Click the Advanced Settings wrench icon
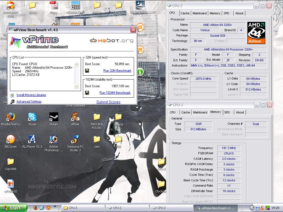Image resolution: width=283 pixels, height=212 pixels. click(x=12, y=102)
